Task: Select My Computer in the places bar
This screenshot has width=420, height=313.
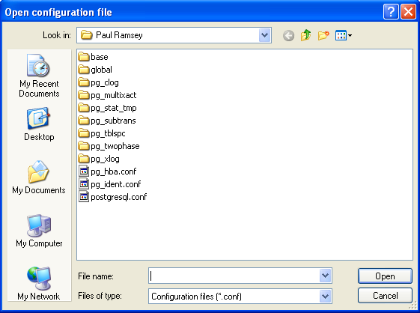Action: tap(39, 231)
